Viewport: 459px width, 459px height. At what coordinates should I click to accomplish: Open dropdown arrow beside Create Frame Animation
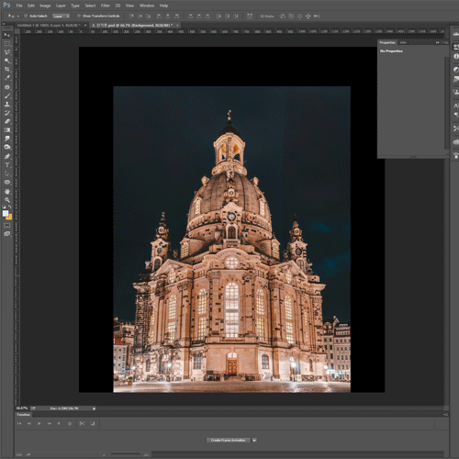tap(254, 440)
